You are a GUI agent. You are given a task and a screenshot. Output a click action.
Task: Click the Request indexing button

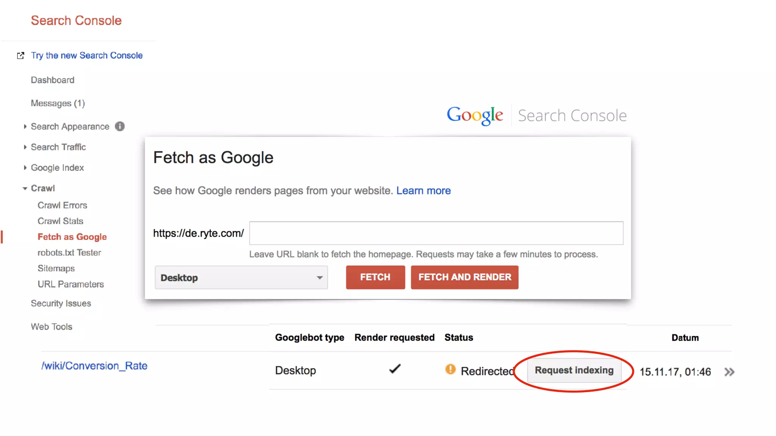(574, 370)
